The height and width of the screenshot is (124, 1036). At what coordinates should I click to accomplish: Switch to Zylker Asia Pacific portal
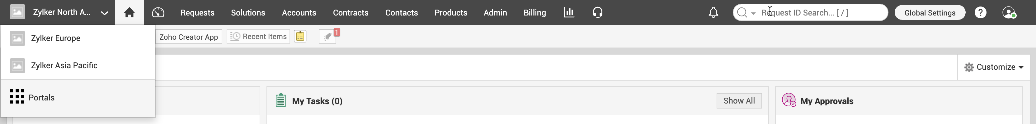pyautogui.click(x=64, y=66)
